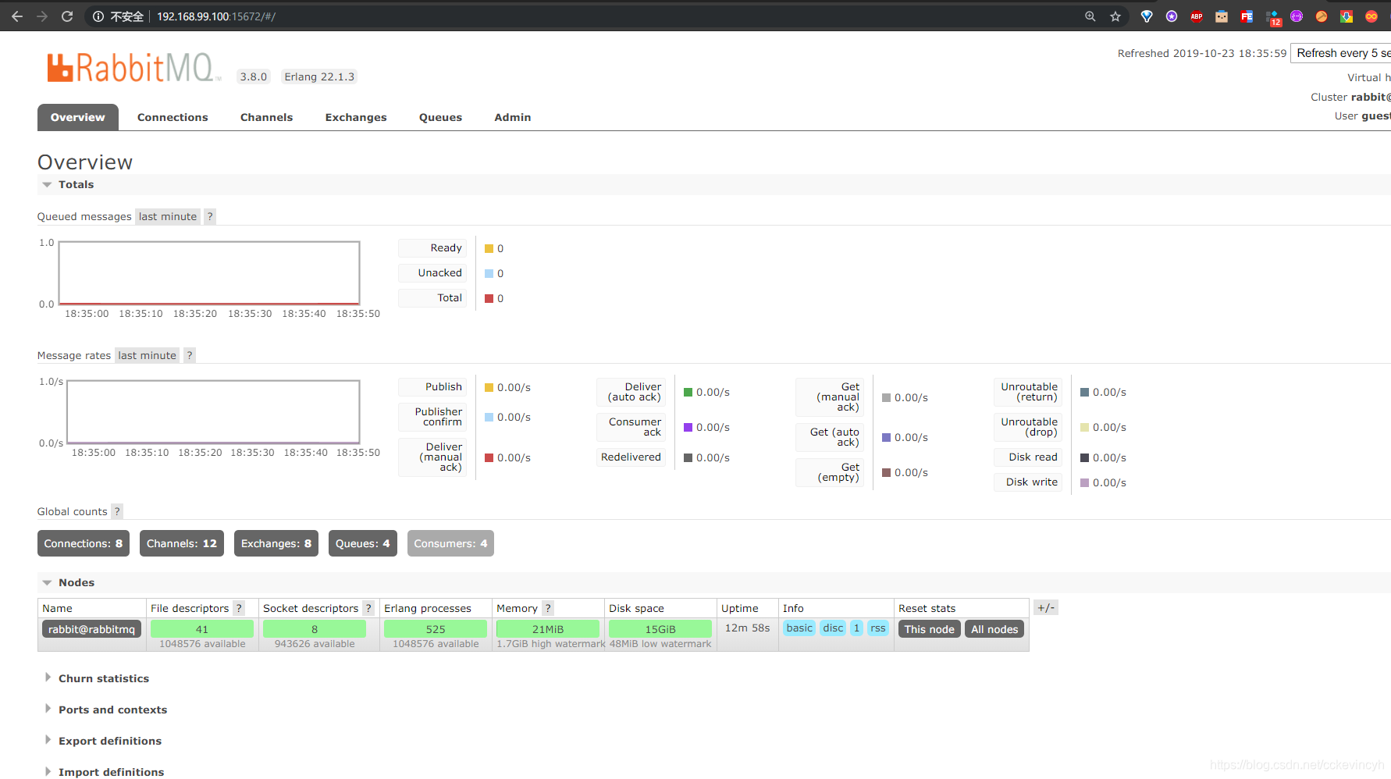Open the Channels: 12 count
The height and width of the screenshot is (779, 1391).
point(182,543)
